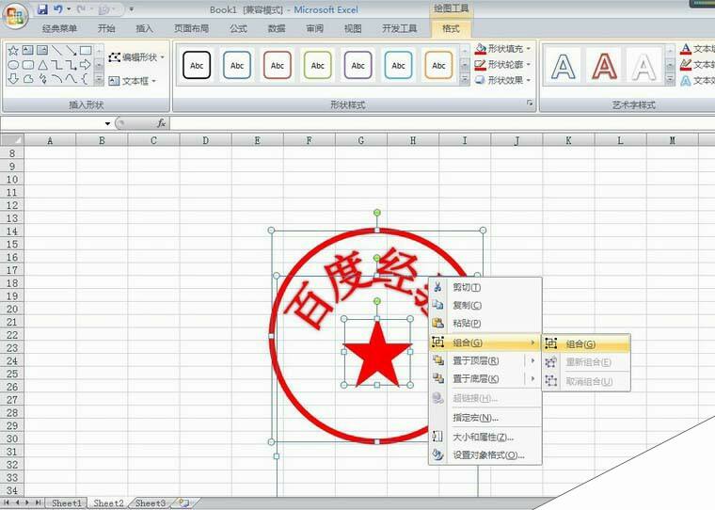Apply the red outline Abc shape style
This screenshot has height=510, width=715.
(x=278, y=65)
